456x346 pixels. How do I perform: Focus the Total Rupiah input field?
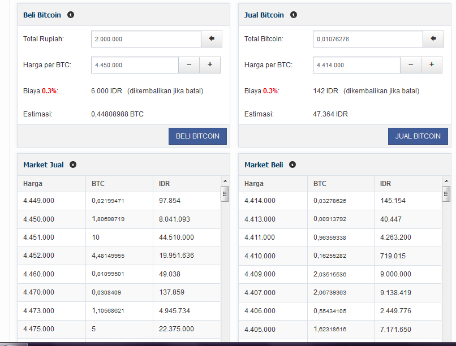[146, 39]
